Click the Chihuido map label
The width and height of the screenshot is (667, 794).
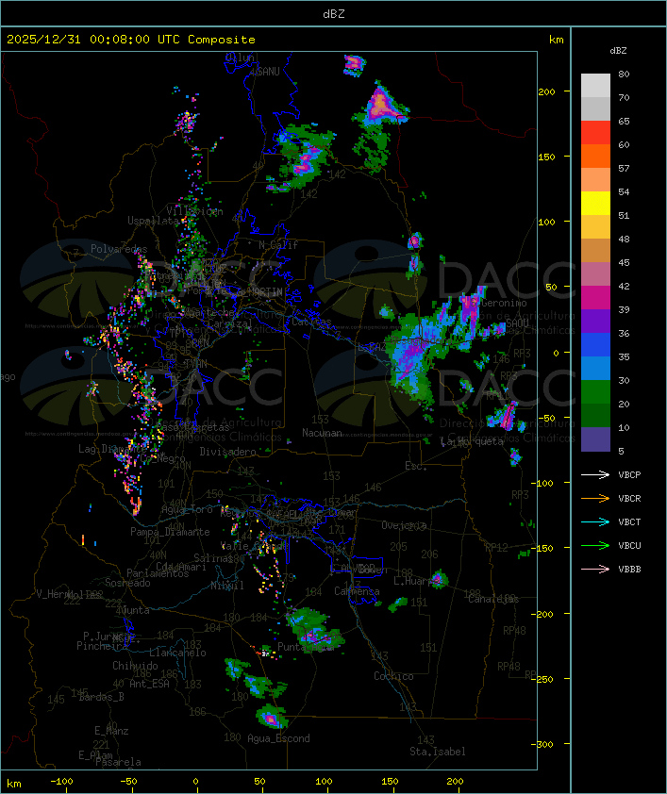(x=135, y=666)
